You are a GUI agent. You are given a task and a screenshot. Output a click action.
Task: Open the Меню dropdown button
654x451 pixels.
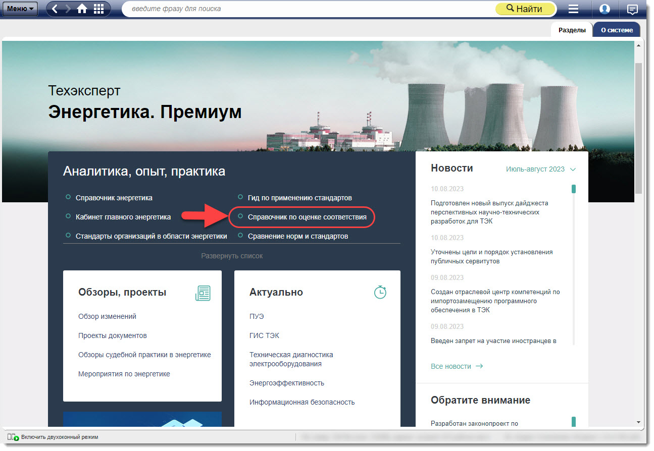coord(20,9)
